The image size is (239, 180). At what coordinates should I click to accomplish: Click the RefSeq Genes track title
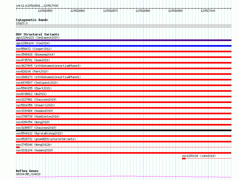coord(27,171)
